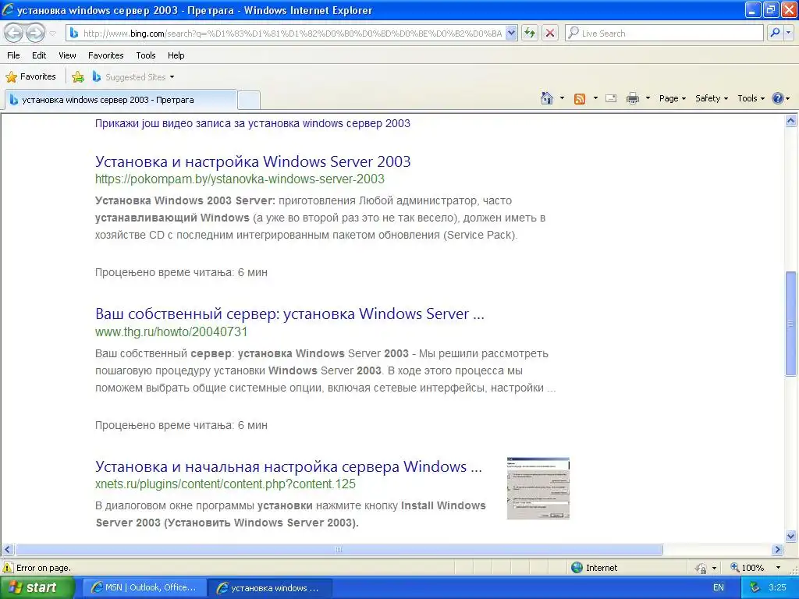Image resolution: width=799 pixels, height=599 pixels.
Task: Click the Protected Mode status icon
Action: (x=701, y=568)
